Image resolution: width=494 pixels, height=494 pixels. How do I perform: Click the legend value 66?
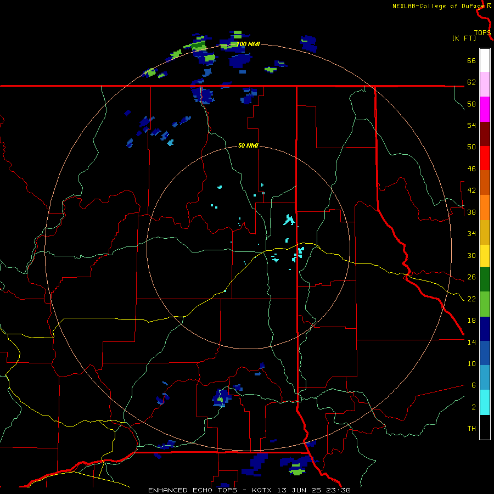(471, 60)
